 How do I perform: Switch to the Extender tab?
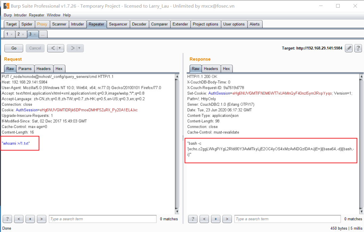tap(180, 24)
